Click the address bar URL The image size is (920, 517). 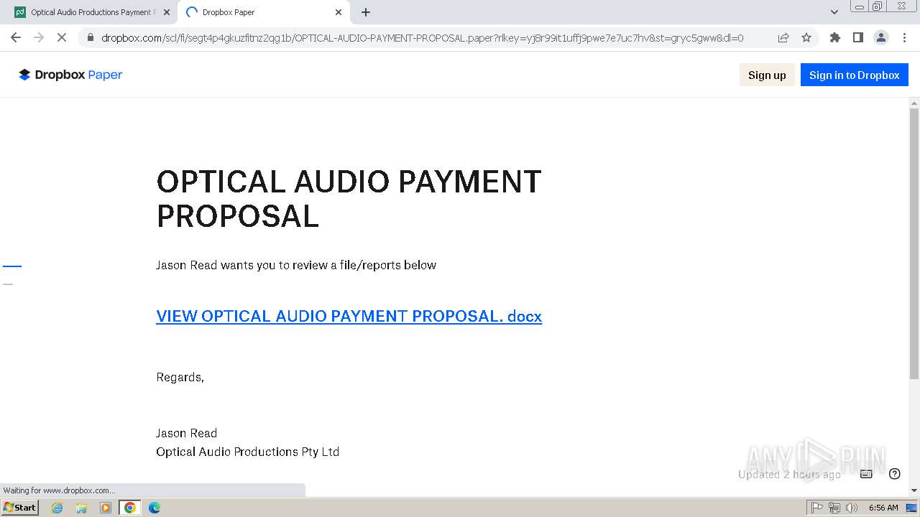pos(422,37)
